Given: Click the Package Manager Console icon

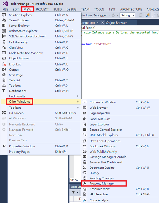Looking at the screenshot, I should [x=85, y=157].
